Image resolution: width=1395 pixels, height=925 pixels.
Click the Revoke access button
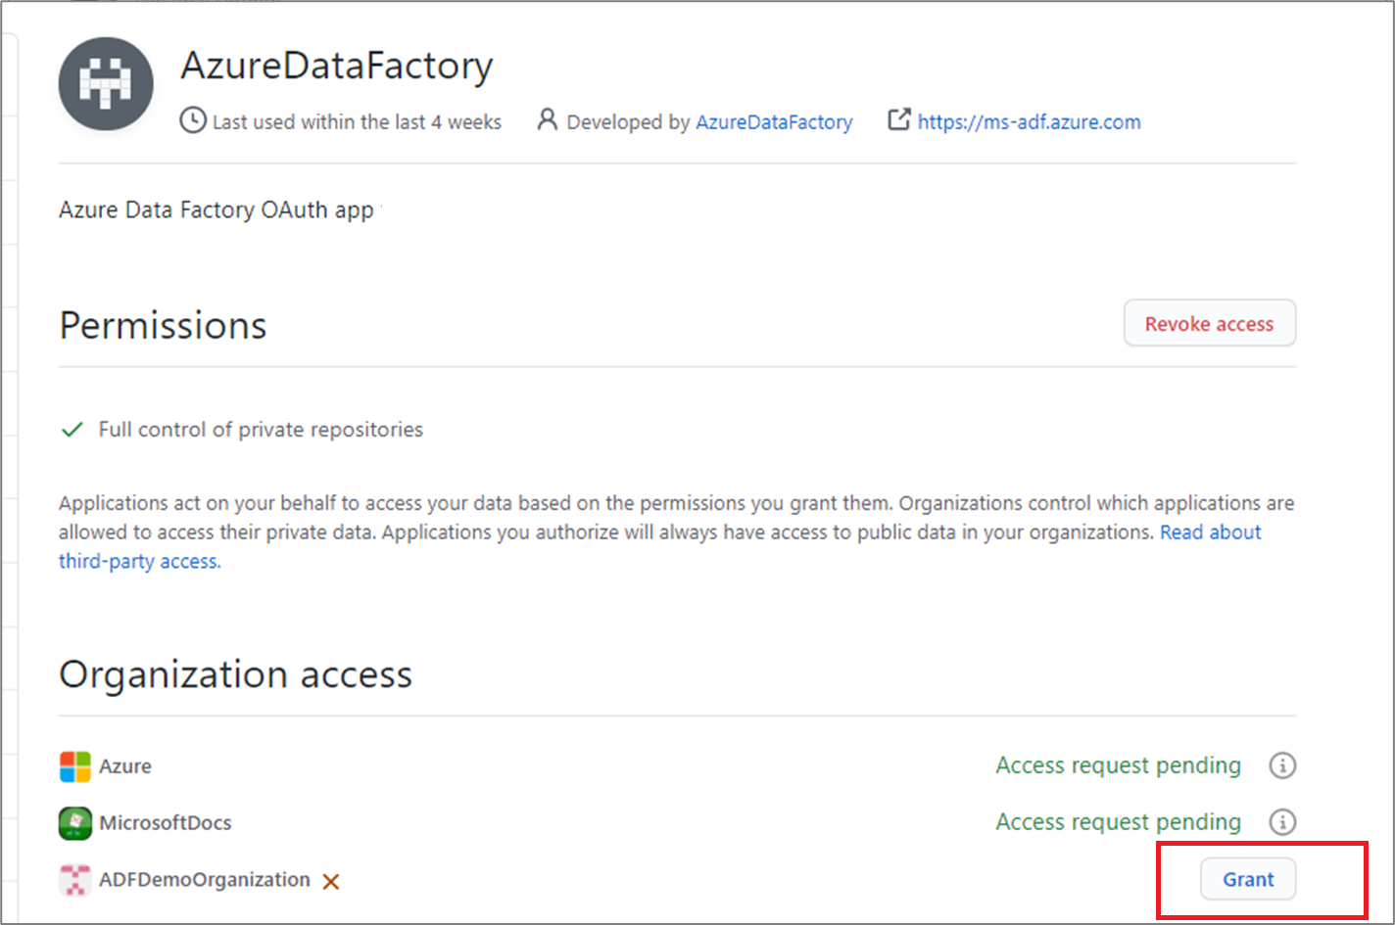tap(1210, 323)
